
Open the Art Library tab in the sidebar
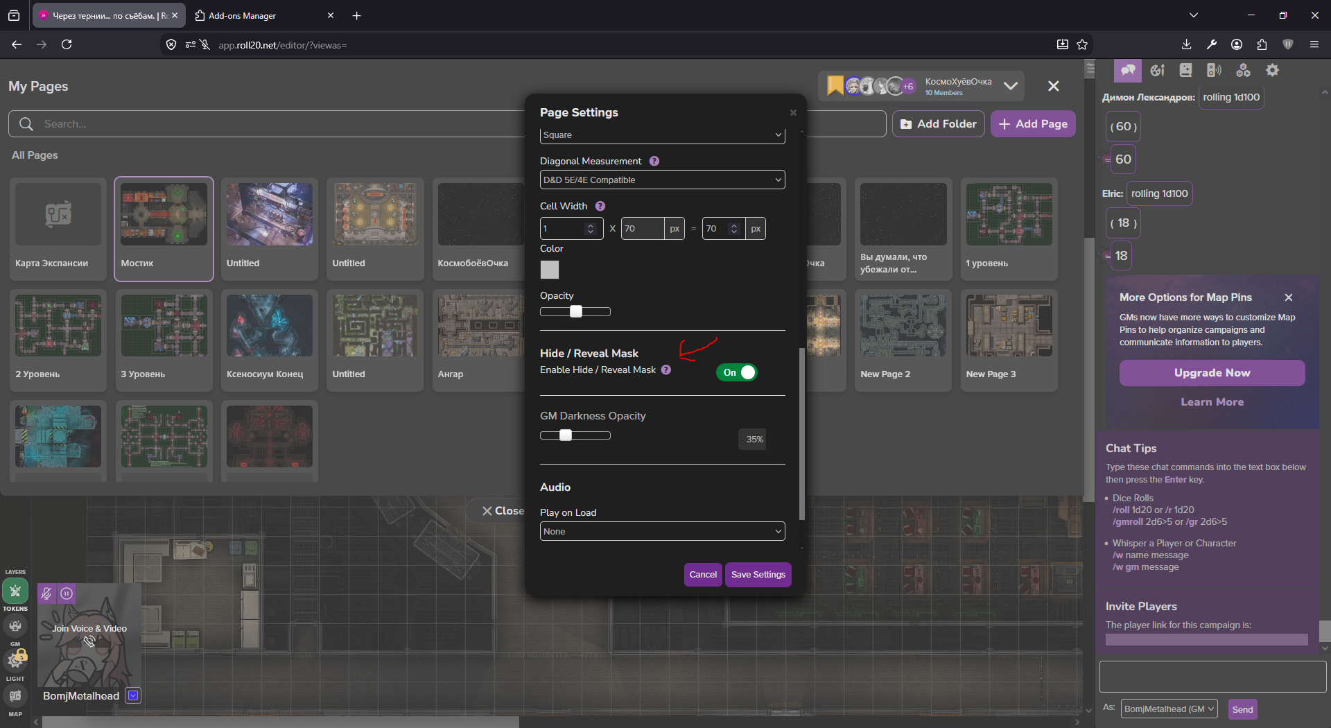(x=1157, y=70)
